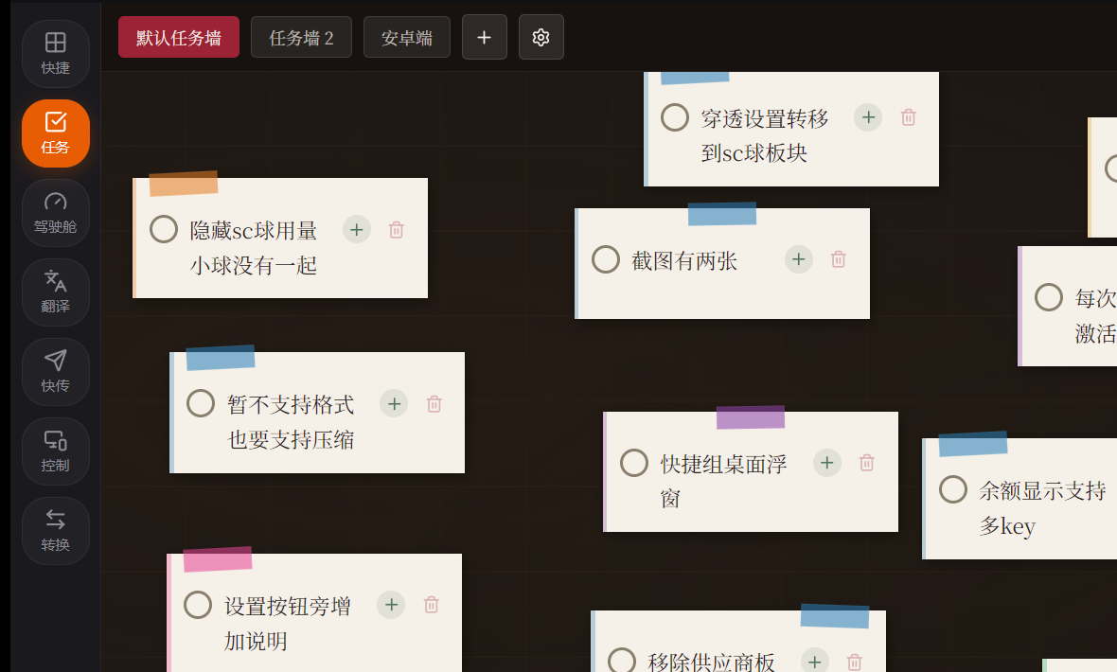Mark 暂不支持格式也要支持压缩 task complete
The width and height of the screenshot is (1117, 672).
(201, 403)
